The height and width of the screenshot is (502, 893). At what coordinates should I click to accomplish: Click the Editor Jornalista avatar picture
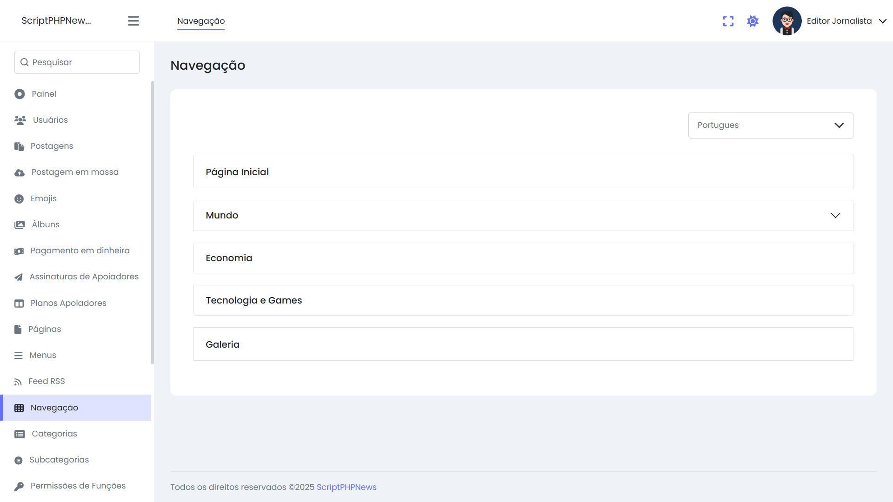pyautogui.click(x=786, y=21)
